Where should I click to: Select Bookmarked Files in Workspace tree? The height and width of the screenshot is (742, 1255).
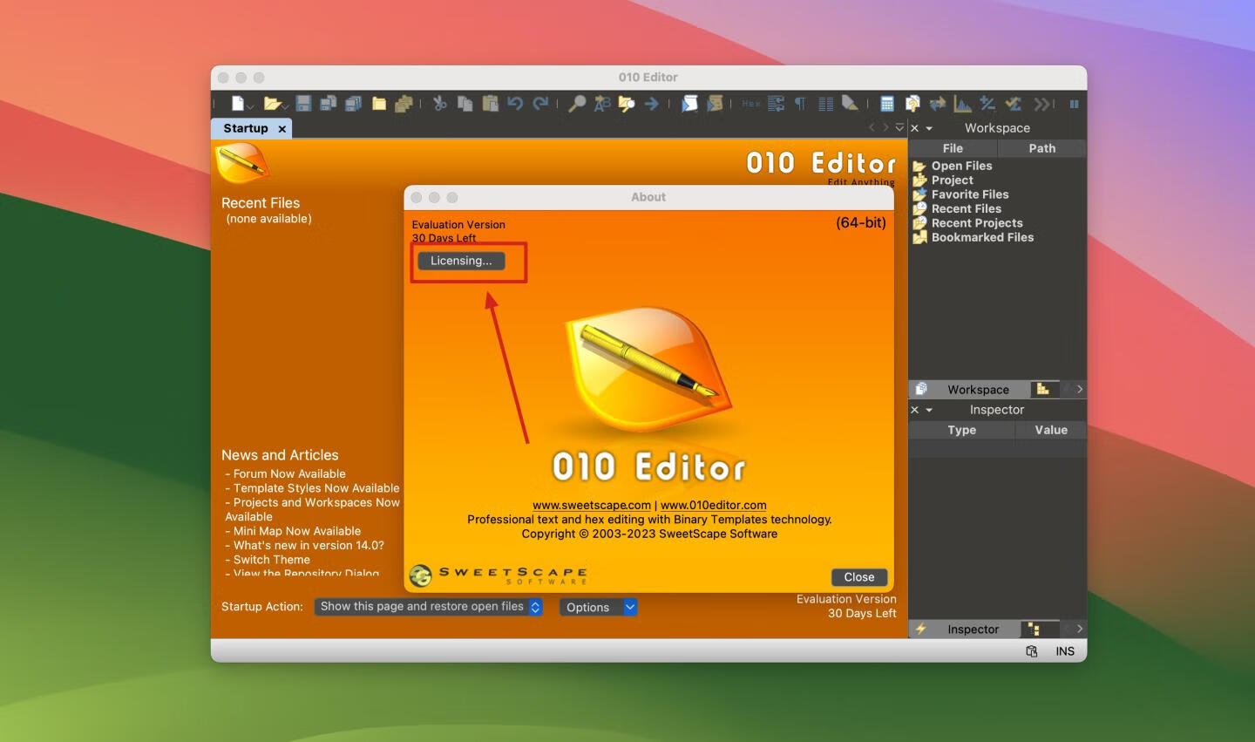point(982,237)
